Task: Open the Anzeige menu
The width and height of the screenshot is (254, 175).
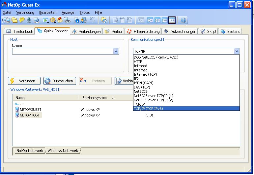Action: (68, 12)
